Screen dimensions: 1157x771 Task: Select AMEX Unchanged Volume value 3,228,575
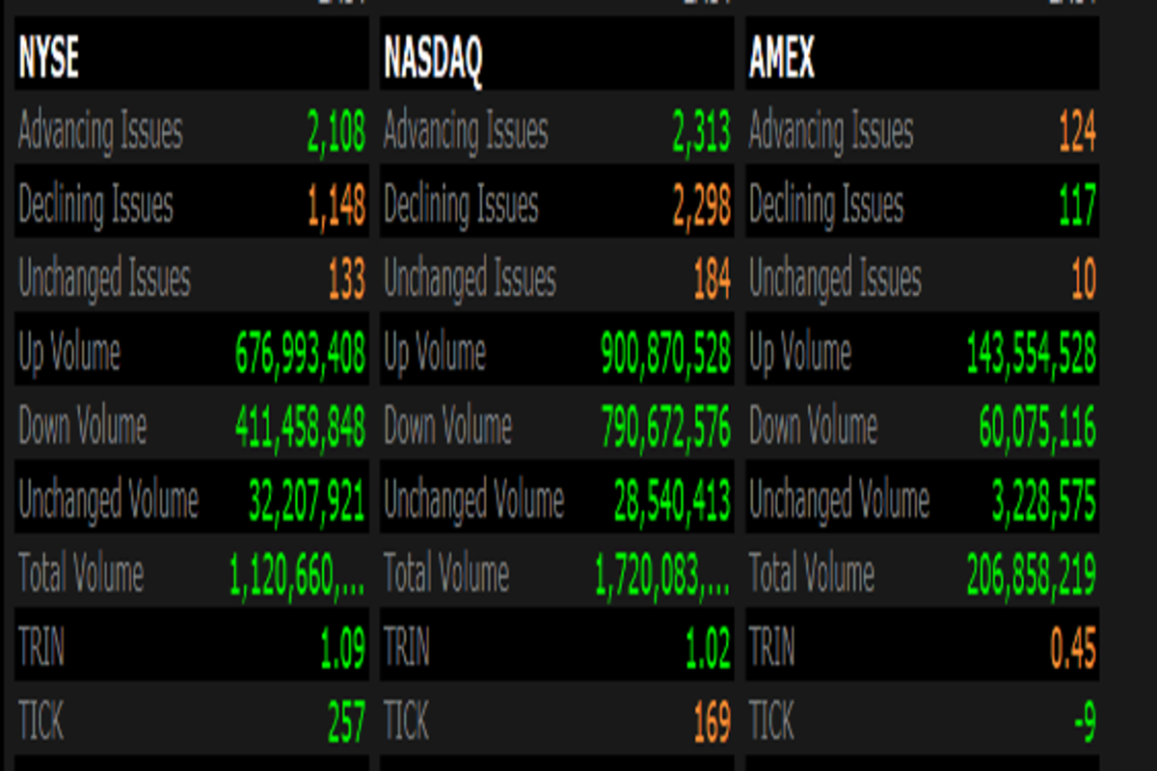(1043, 501)
